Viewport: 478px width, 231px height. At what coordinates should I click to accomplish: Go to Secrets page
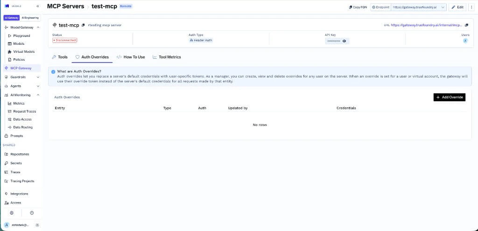[x=16, y=163]
